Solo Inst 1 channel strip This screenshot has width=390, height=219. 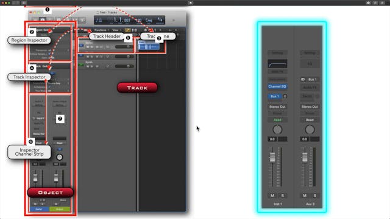click(x=283, y=196)
